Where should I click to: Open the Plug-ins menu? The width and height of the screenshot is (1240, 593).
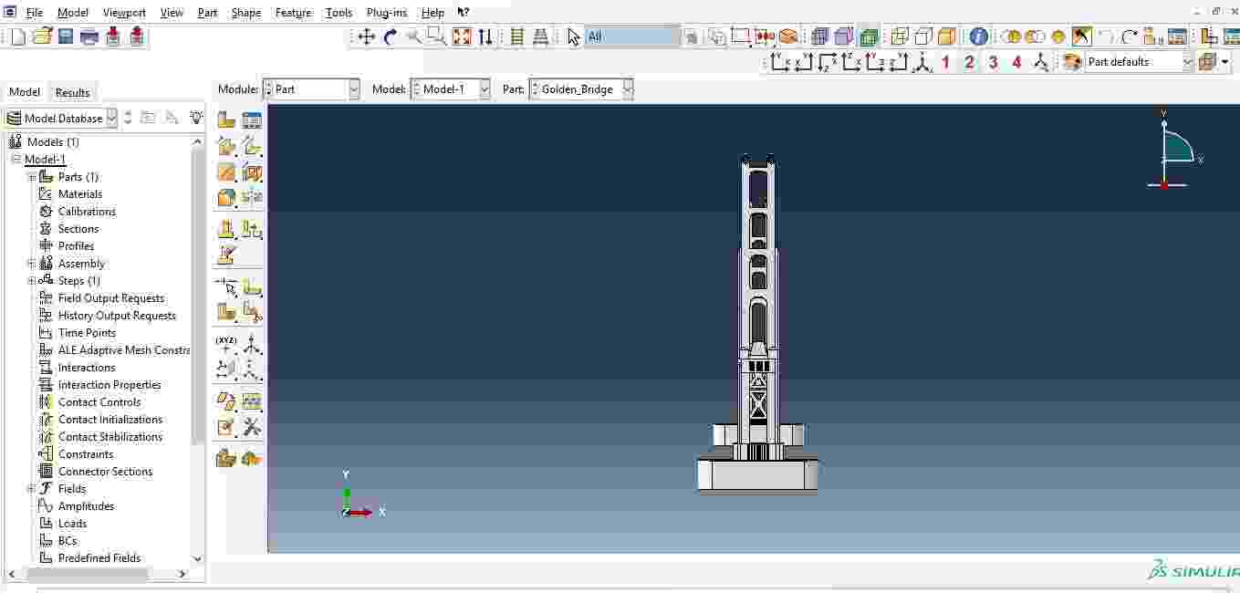[386, 13]
